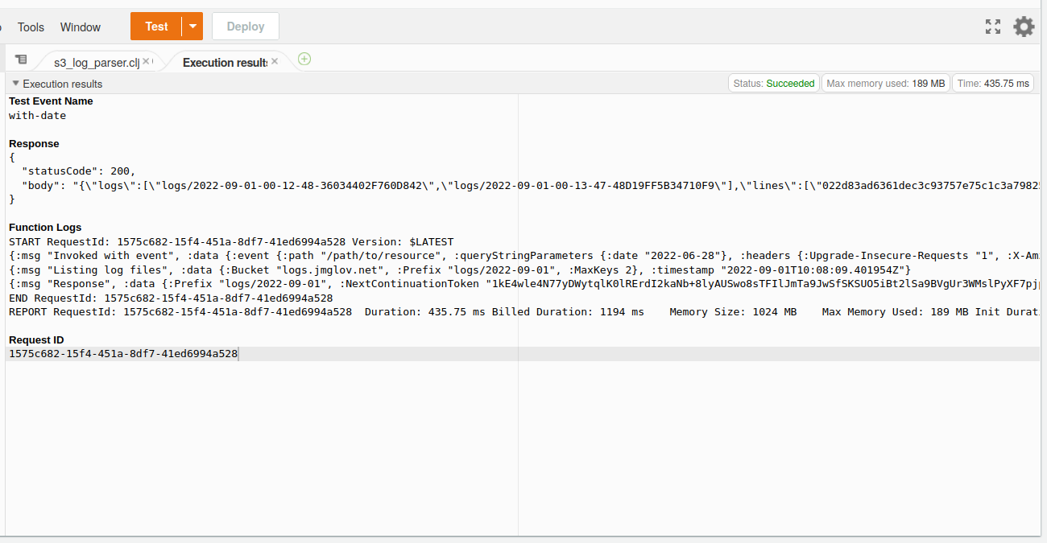Open a new tab with plus icon
Screen dimensions: 1047x543
coord(304,59)
